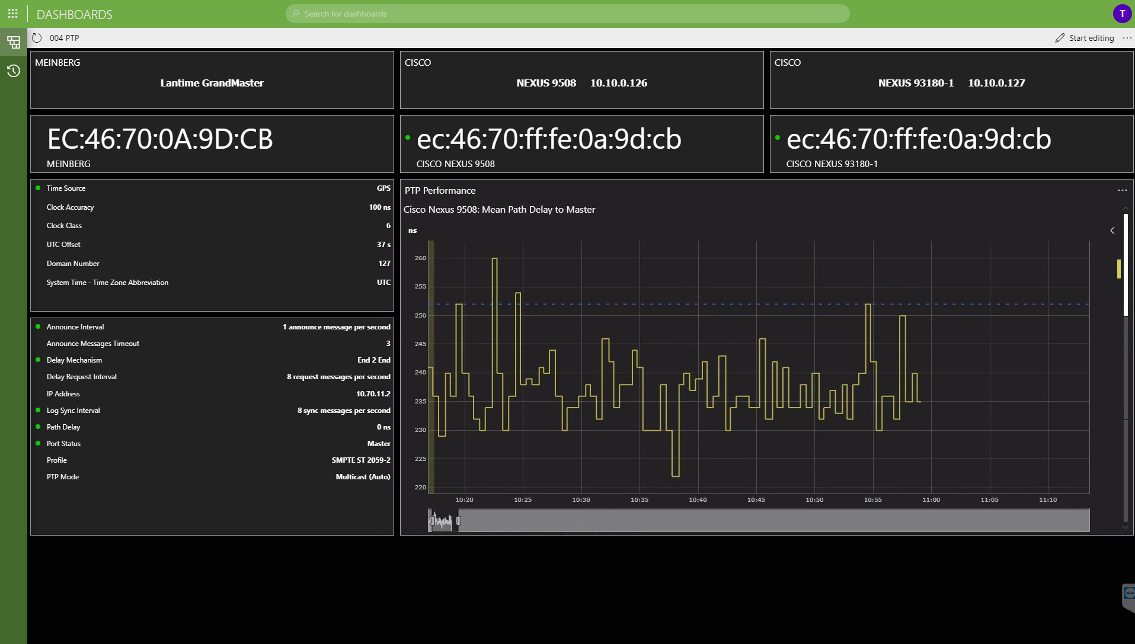
Task: Open the history clock sidebar icon
Action: (x=13, y=71)
